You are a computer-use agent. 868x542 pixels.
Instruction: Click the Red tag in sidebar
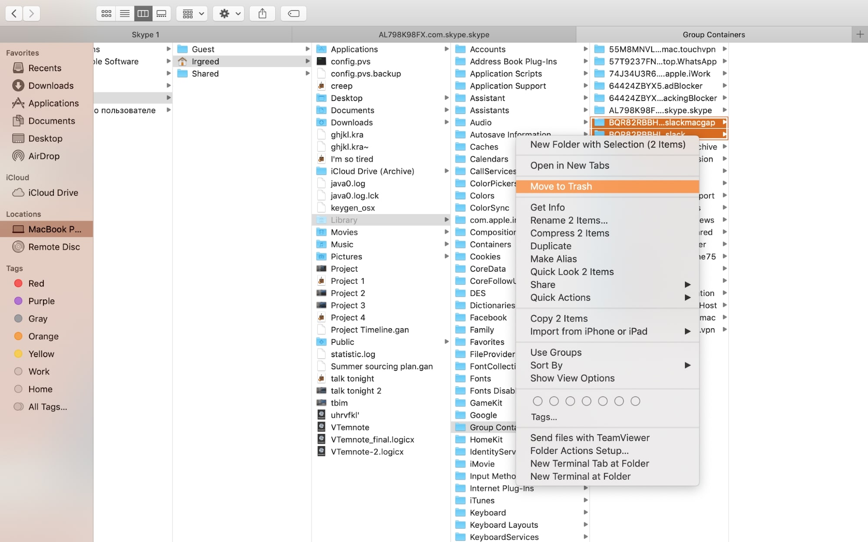[x=34, y=283]
